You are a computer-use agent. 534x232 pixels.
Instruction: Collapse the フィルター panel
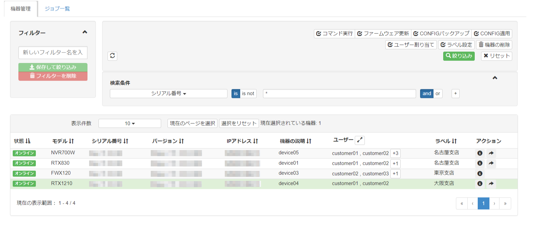(x=85, y=32)
